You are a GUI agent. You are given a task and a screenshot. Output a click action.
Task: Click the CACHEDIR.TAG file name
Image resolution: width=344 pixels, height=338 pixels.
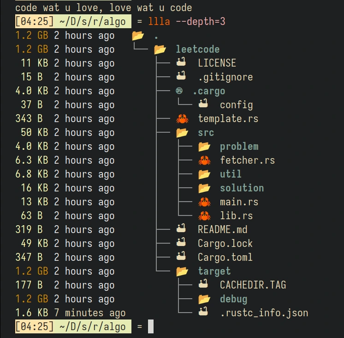[253, 285]
